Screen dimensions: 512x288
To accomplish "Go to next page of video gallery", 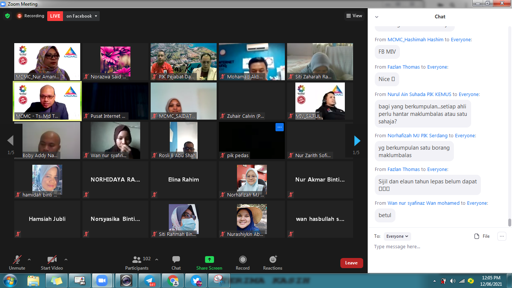I will [357, 141].
